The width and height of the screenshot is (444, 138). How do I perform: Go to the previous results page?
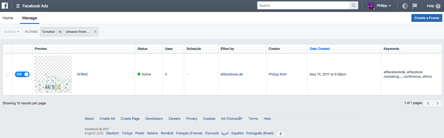point(428,103)
